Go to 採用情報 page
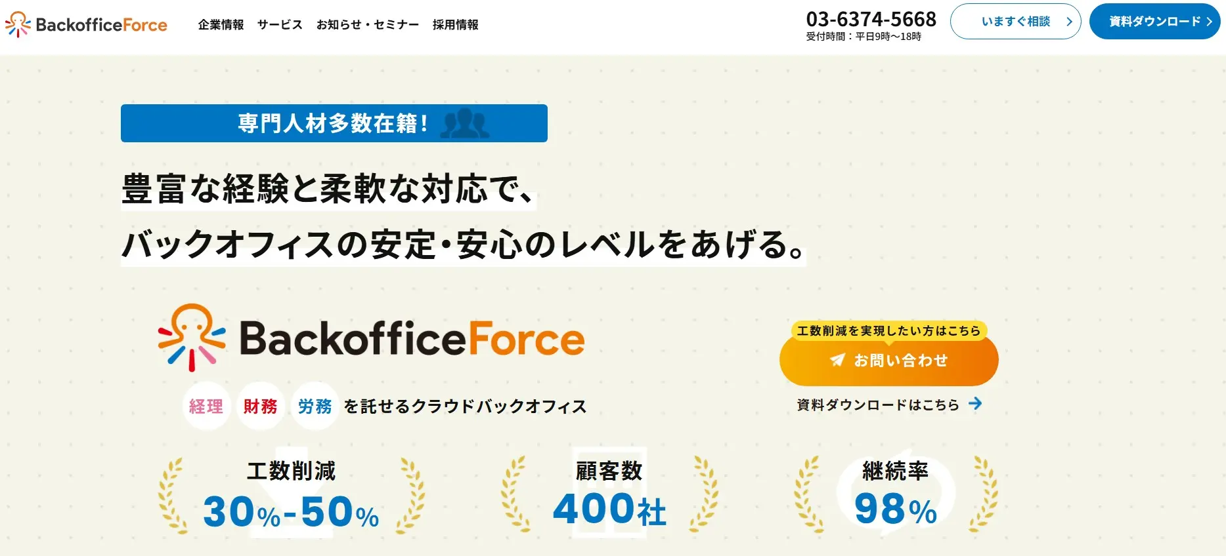The height and width of the screenshot is (556, 1226). [455, 25]
